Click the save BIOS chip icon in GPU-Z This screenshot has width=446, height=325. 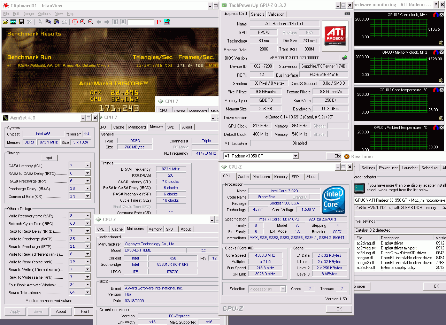coord(345,58)
